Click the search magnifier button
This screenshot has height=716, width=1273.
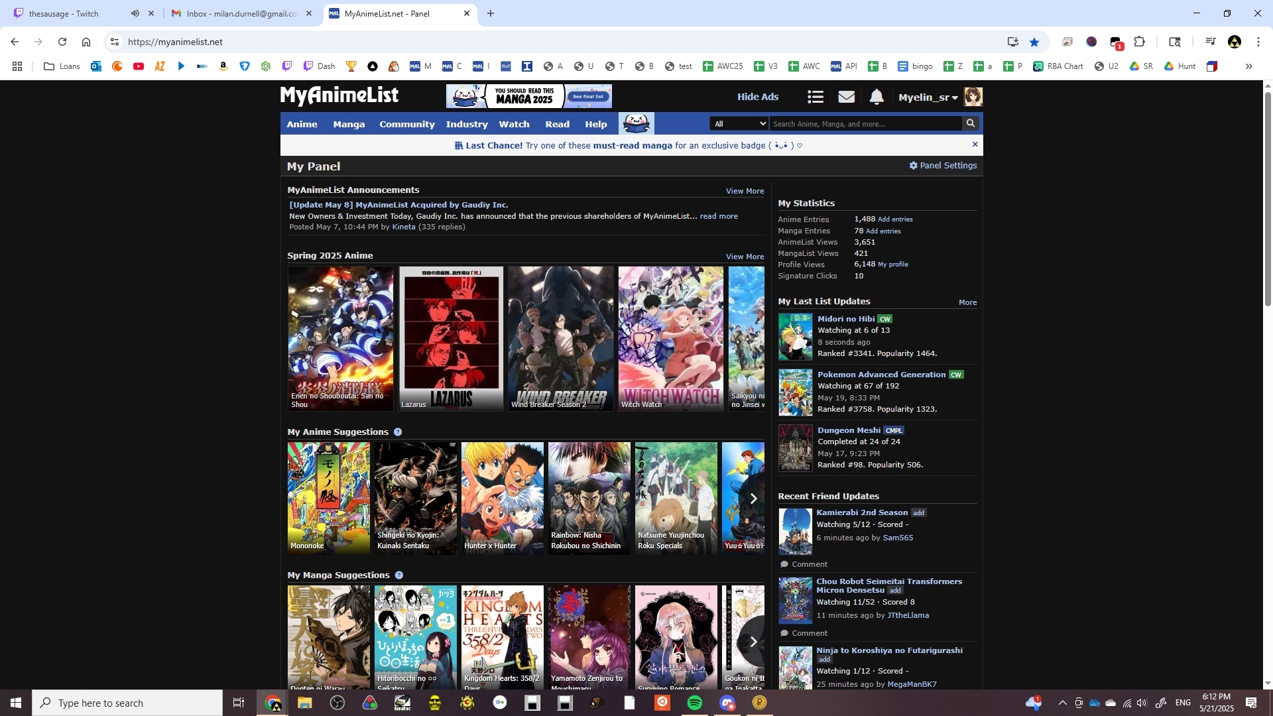(x=971, y=123)
